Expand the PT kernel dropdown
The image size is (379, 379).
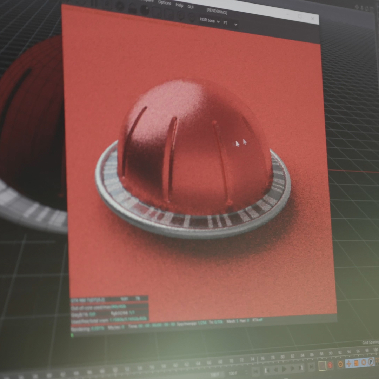[x=230, y=24]
